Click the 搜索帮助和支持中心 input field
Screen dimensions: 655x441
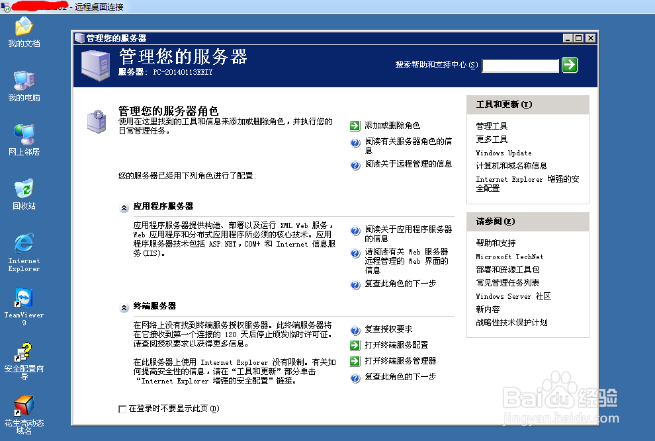pos(520,65)
